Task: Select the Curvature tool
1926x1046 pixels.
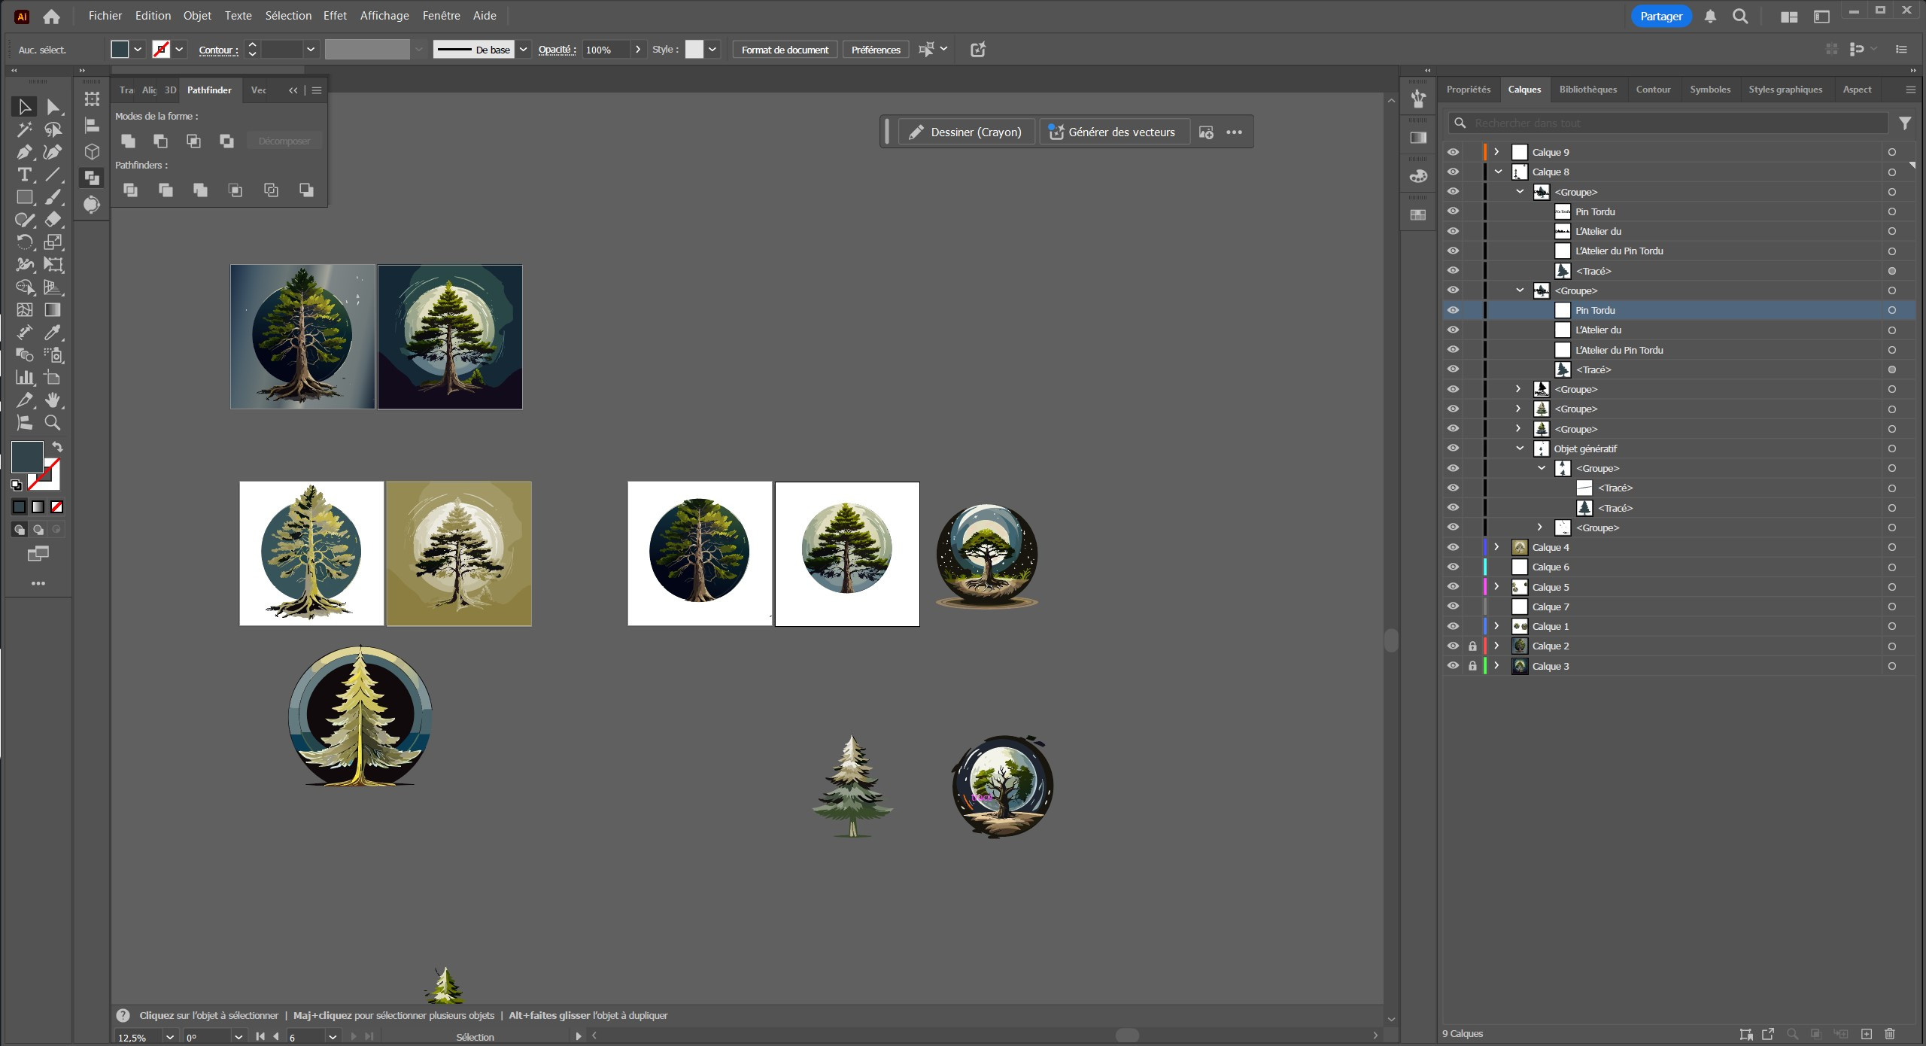Action: [53, 152]
